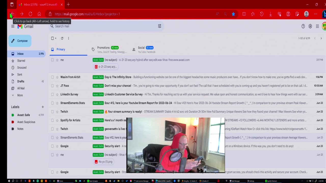Open browser Settings and more ellipsis

point(316,14)
